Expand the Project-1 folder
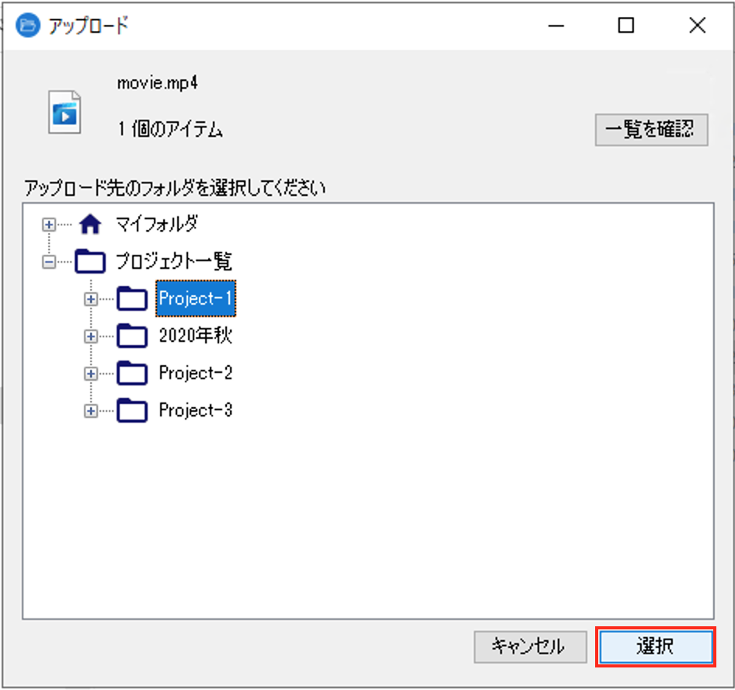 pyautogui.click(x=90, y=298)
